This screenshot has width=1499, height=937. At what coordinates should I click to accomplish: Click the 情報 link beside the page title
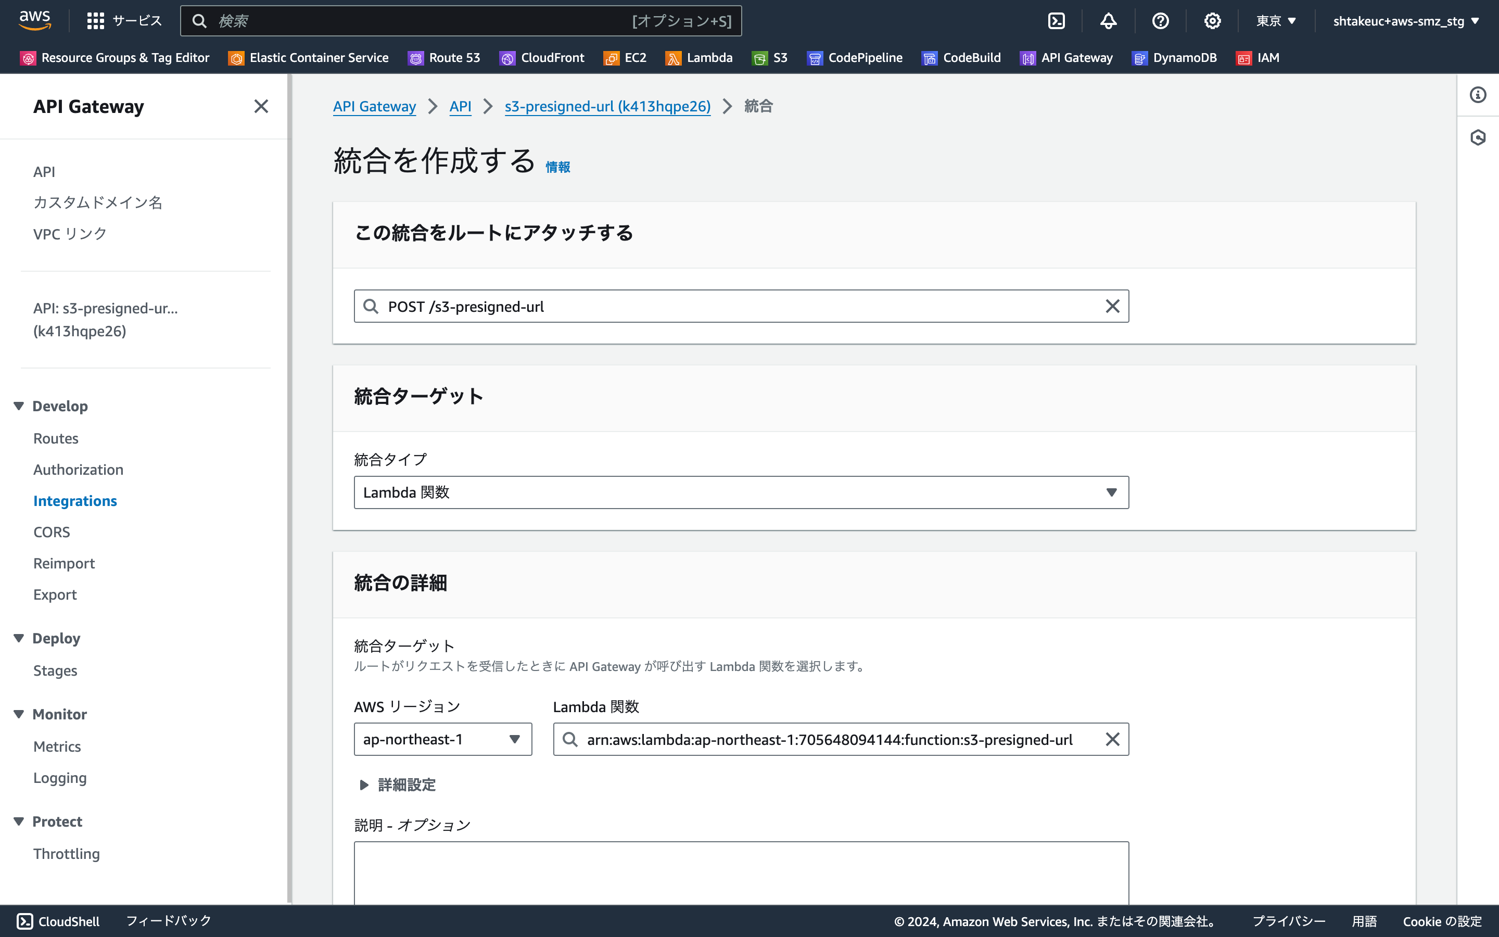[557, 167]
